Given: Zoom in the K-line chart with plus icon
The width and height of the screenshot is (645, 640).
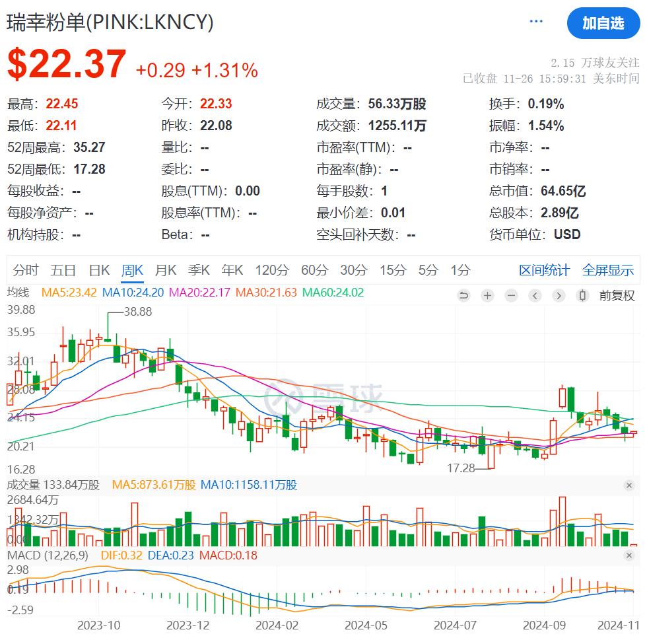Looking at the screenshot, I should pyautogui.click(x=487, y=295).
